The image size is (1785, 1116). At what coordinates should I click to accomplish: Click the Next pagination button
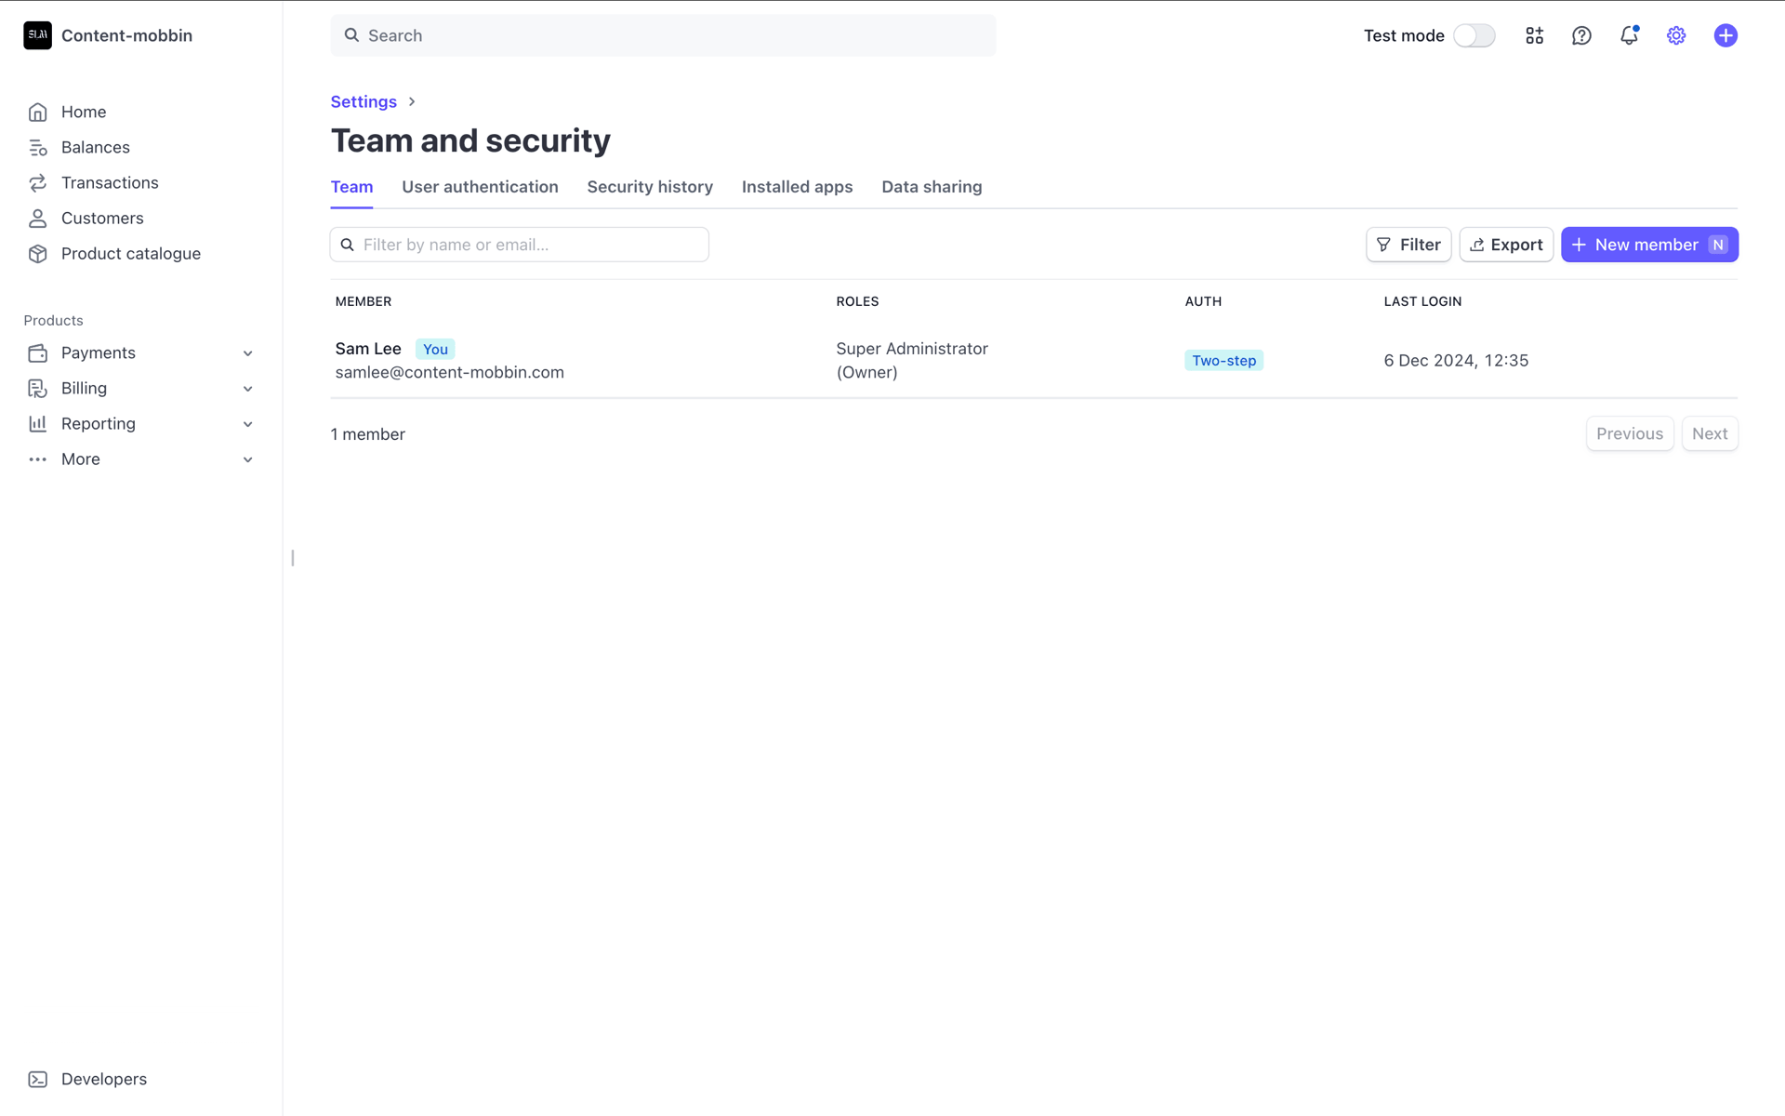point(1710,433)
